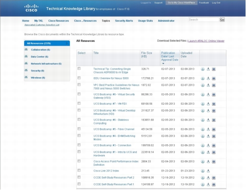Screen dimensions: 246x190
Task: Open the My TKL menu
Action: [x=39, y=21]
